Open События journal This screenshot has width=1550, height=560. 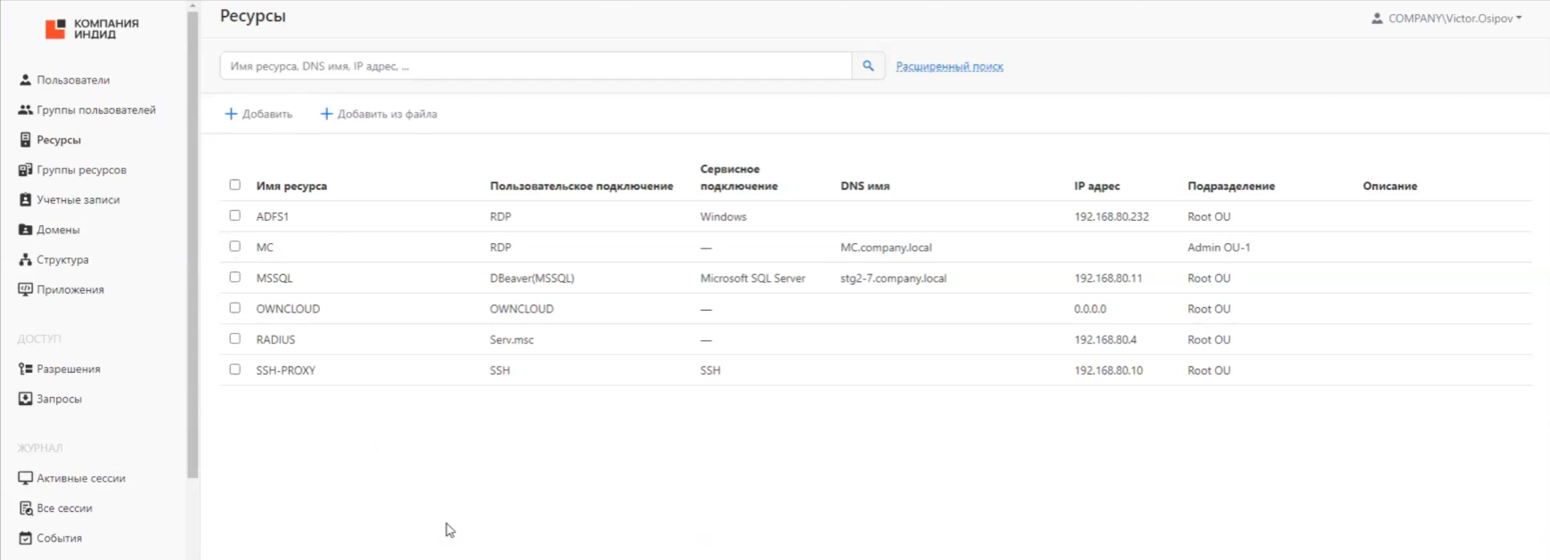[59, 538]
